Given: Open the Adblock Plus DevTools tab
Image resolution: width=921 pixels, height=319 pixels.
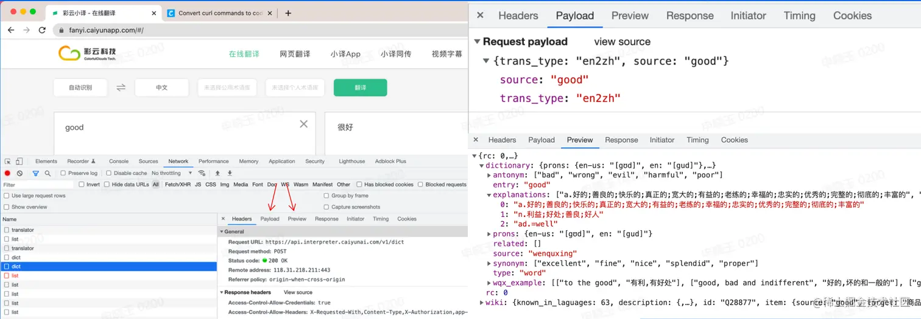Looking at the screenshot, I should pyautogui.click(x=390, y=162).
